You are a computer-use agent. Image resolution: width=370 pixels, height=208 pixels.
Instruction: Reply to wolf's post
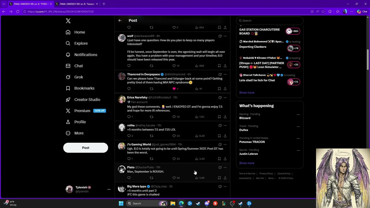[x=129, y=66]
